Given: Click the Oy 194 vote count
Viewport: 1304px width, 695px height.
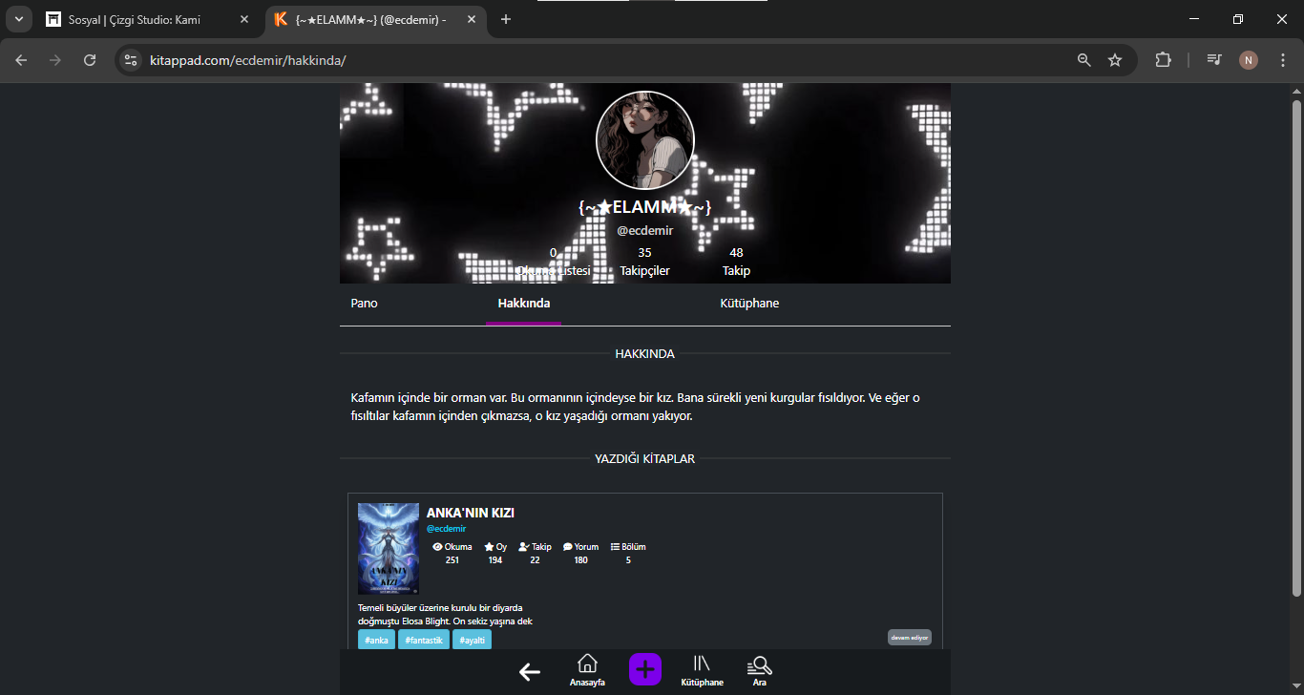Looking at the screenshot, I should coord(495,554).
